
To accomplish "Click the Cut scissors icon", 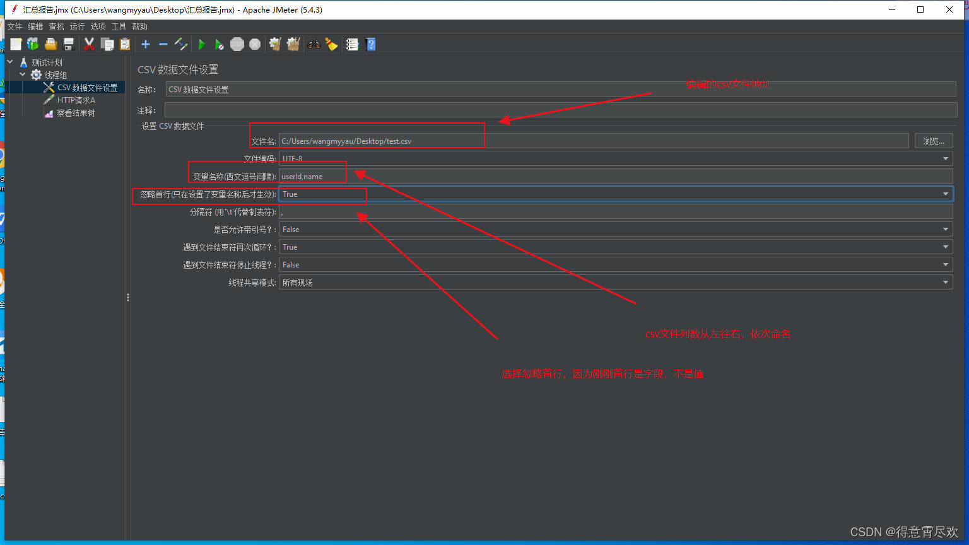I will (x=89, y=44).
